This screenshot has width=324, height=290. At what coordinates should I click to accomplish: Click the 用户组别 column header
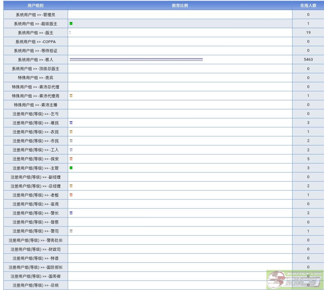[x=35, y=6]
